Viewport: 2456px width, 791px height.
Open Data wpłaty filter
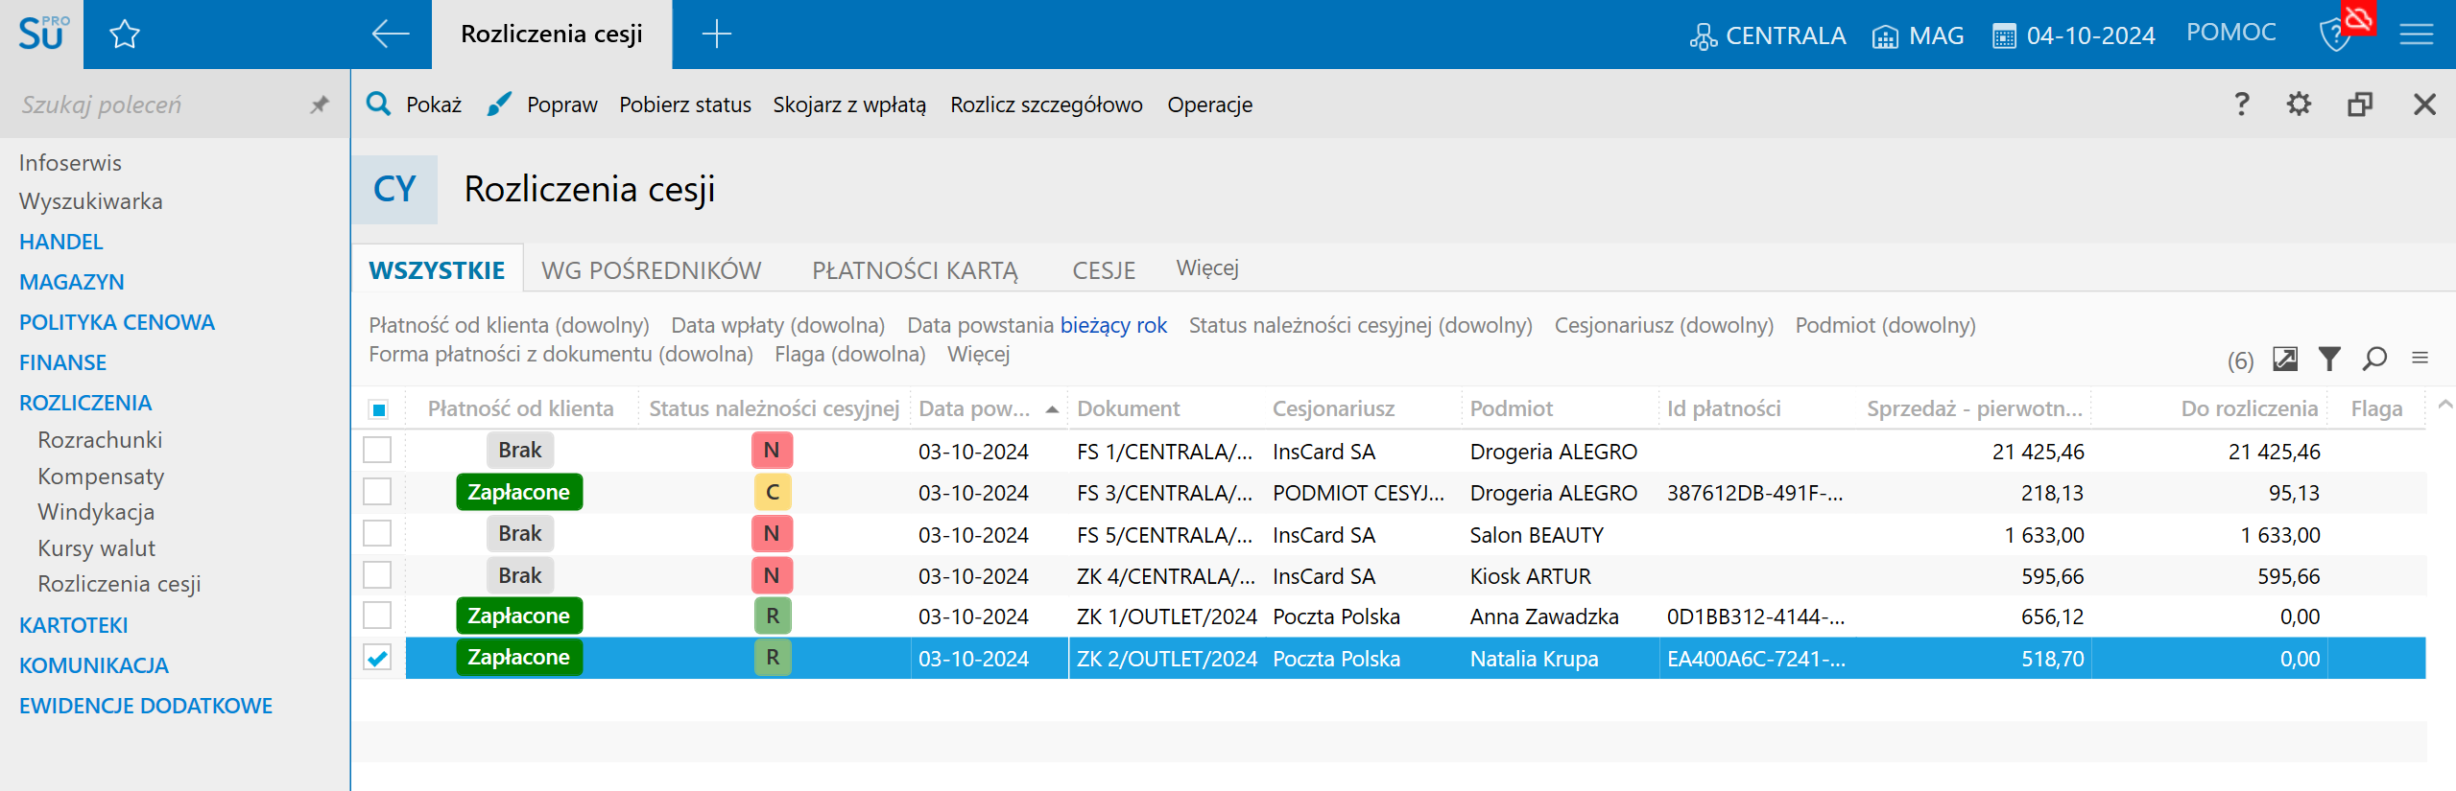[777, 326]
